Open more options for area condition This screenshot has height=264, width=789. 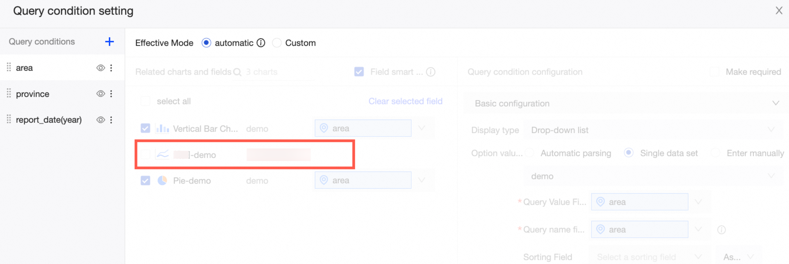tap(111, 68)
